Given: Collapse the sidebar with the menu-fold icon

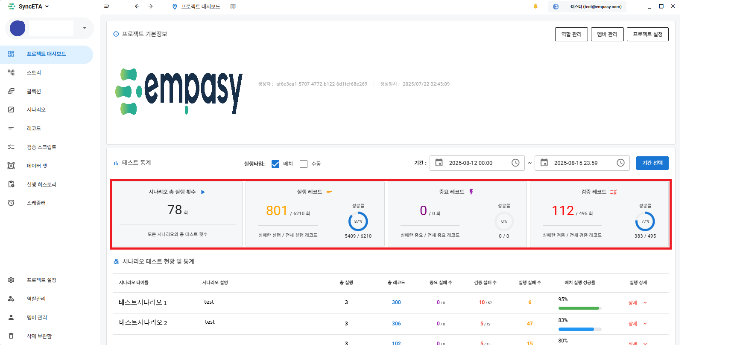Looking at the screenshot, I should [x=107, y=6].
